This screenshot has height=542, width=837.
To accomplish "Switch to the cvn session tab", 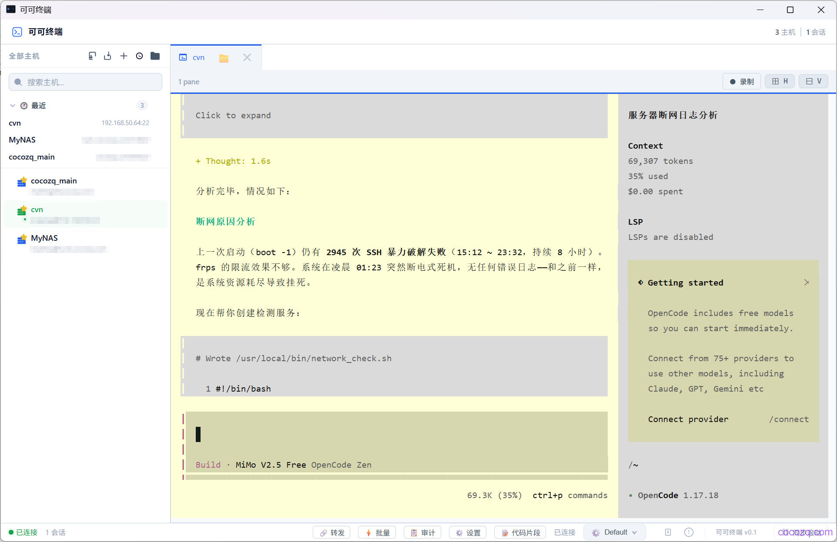I will tap(198, 57).
